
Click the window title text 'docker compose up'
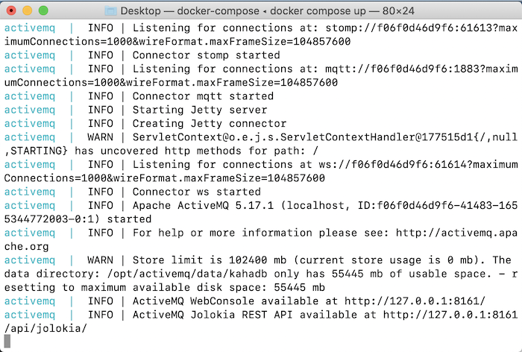click(x=318, y=11)
